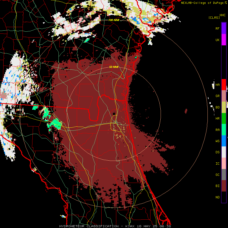The image size is (228, 228).
Task: Click the IC legend label
Action: coord(217,164)
